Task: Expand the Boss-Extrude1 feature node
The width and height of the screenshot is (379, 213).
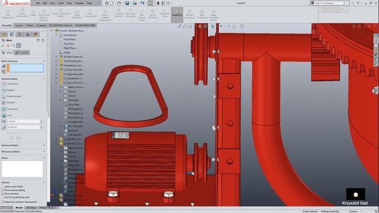Action: click(61, 126)
